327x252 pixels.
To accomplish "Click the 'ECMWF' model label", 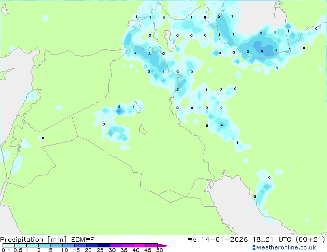I will point(83,240).
